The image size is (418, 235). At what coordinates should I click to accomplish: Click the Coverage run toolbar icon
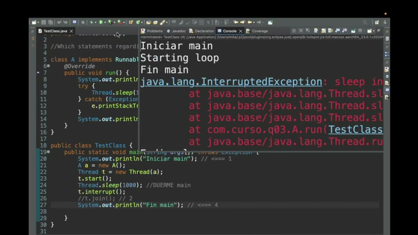tap(110, 23)
